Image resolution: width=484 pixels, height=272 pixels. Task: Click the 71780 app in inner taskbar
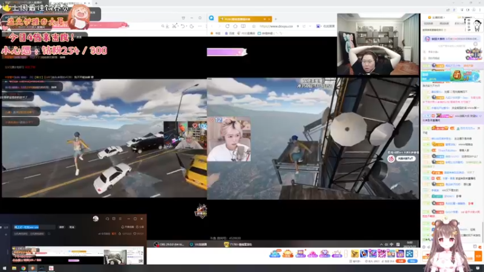click(238, 244)
